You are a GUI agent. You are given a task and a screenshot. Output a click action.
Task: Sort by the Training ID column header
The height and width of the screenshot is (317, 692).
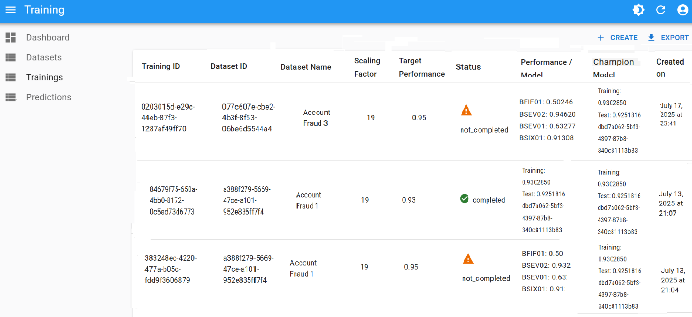161,66
